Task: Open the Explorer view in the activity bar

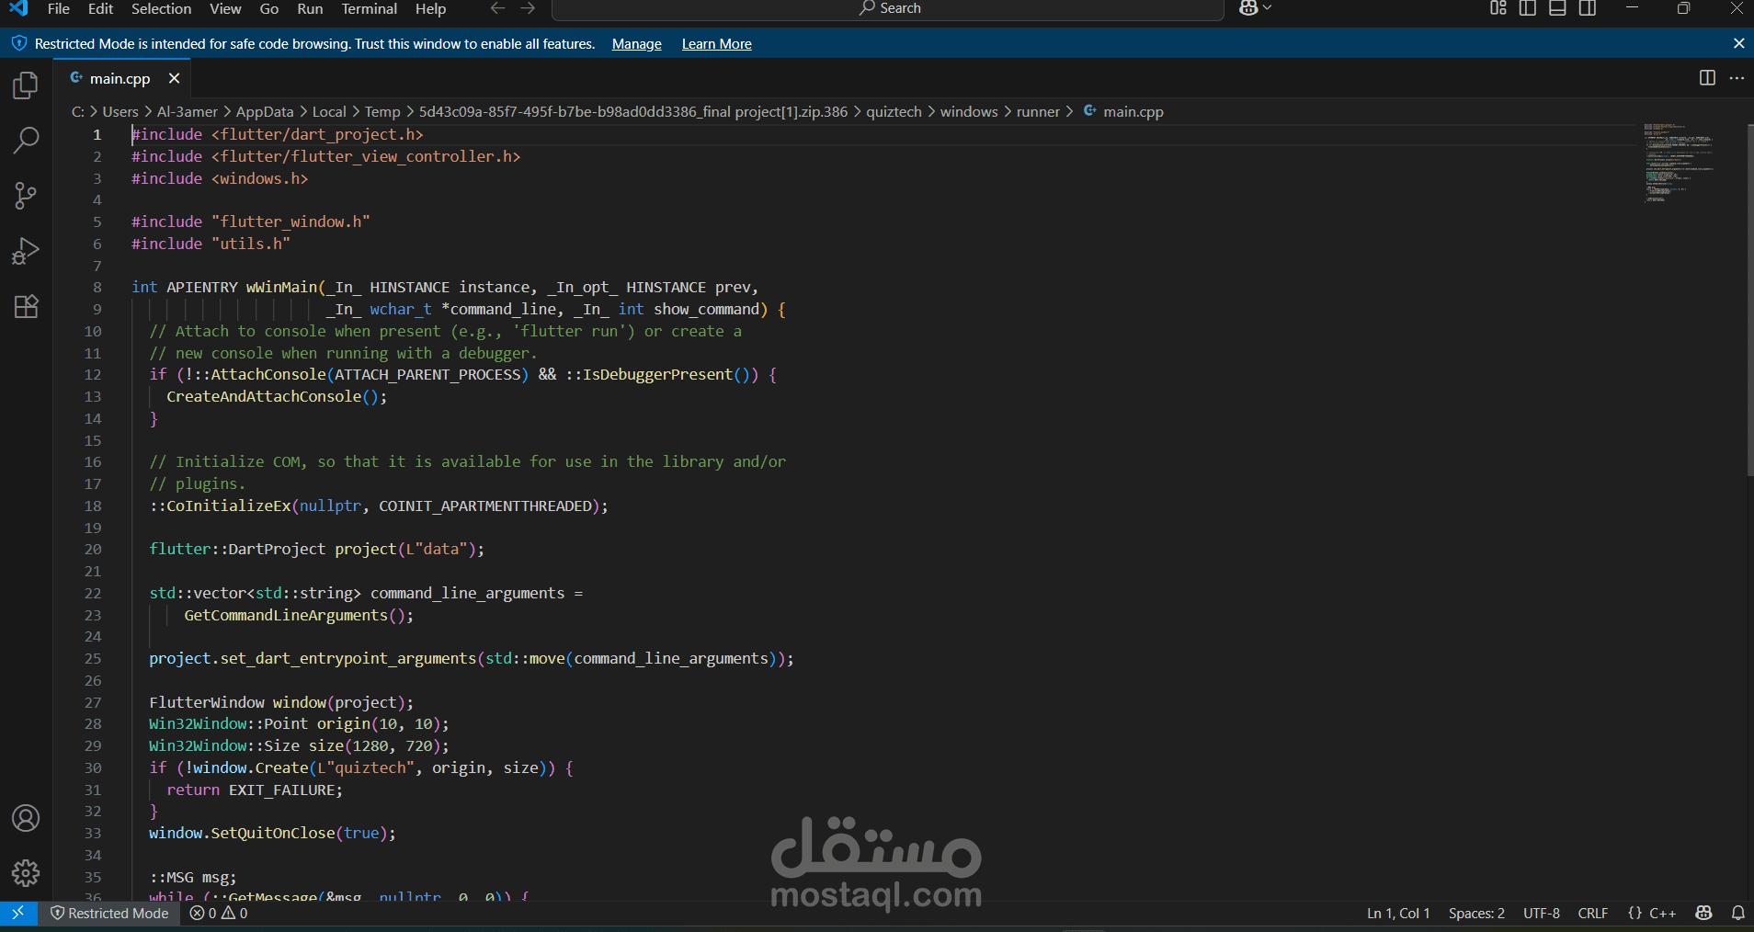Action: point(26,85)
